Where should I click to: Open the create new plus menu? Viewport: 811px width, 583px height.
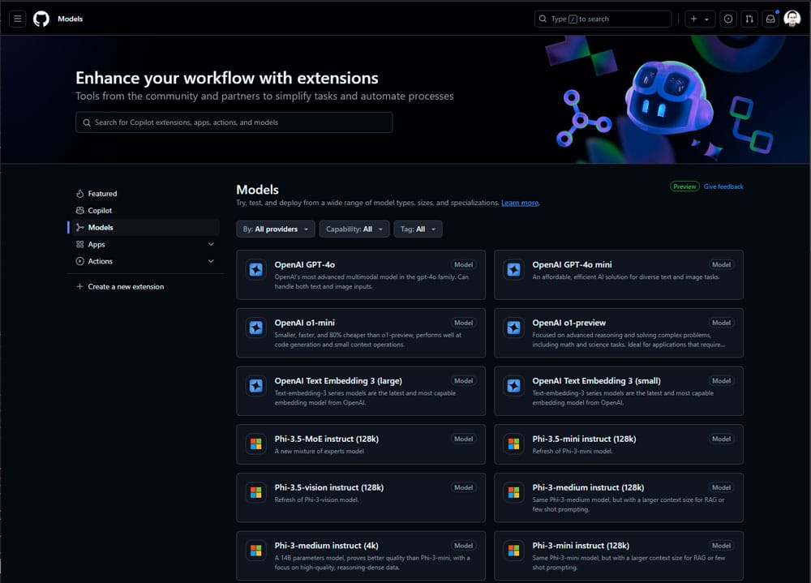[700, 19]
